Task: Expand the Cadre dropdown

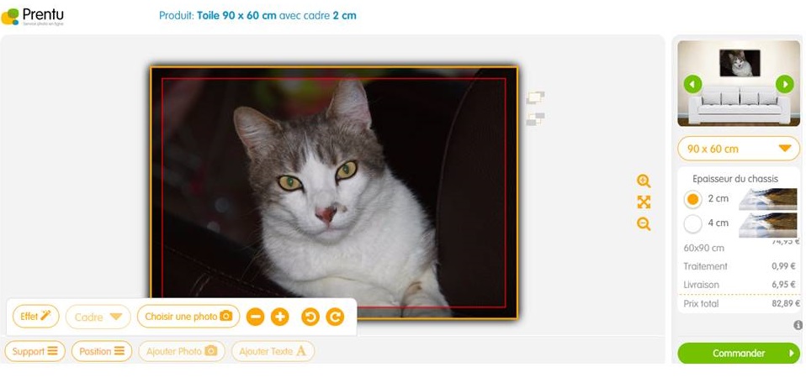Action: coord(98,317)
